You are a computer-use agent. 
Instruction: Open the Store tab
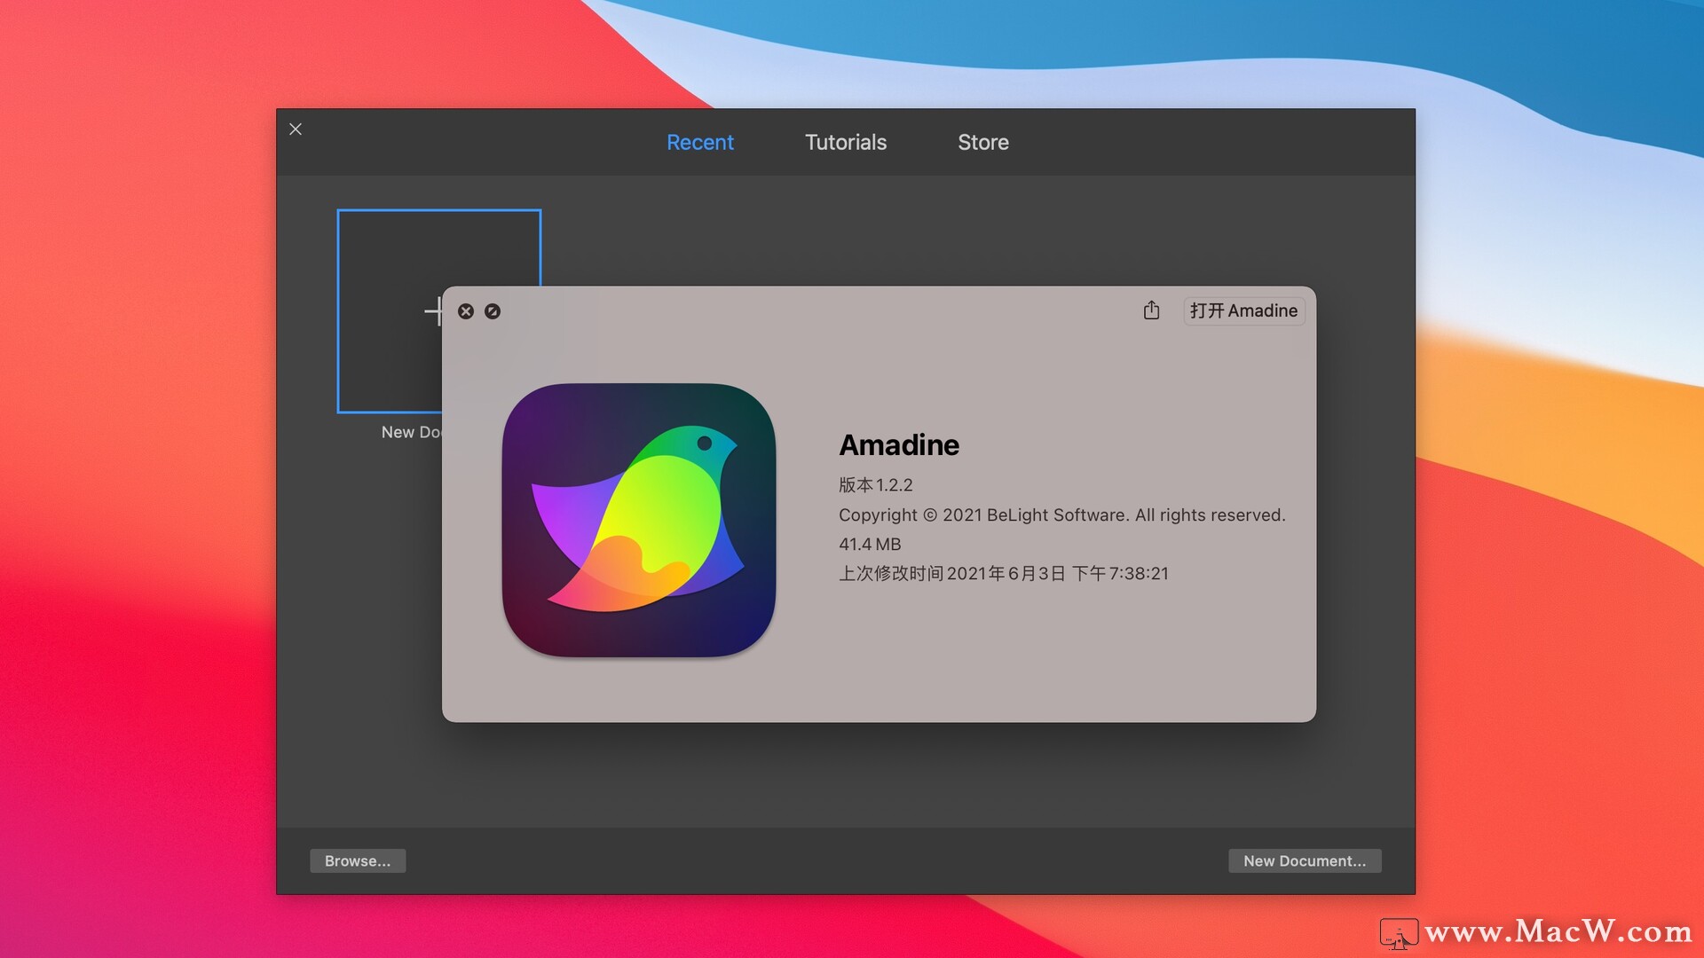click(982, 142)
